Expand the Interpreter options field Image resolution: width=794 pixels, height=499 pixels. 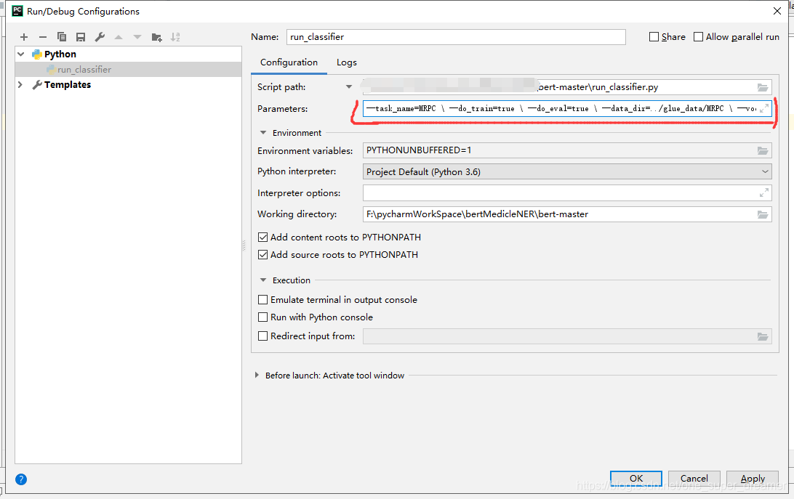coord(764,192)
